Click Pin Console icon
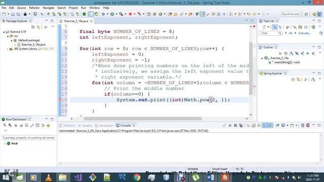The width and height of the screenshot is (324, 182). tap(277, 125)
